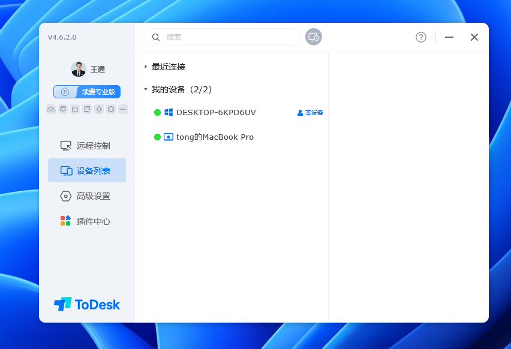The width and height of the screenshot is (511, 349).
Task: Click the 本设备 label
Action: coord(310,113)
